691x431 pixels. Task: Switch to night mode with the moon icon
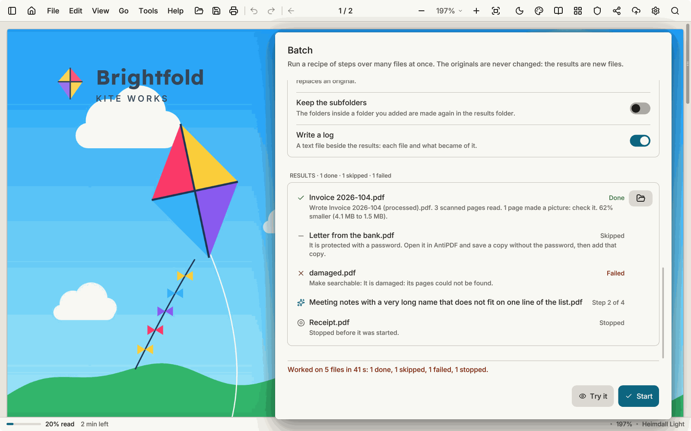point(520,11)
